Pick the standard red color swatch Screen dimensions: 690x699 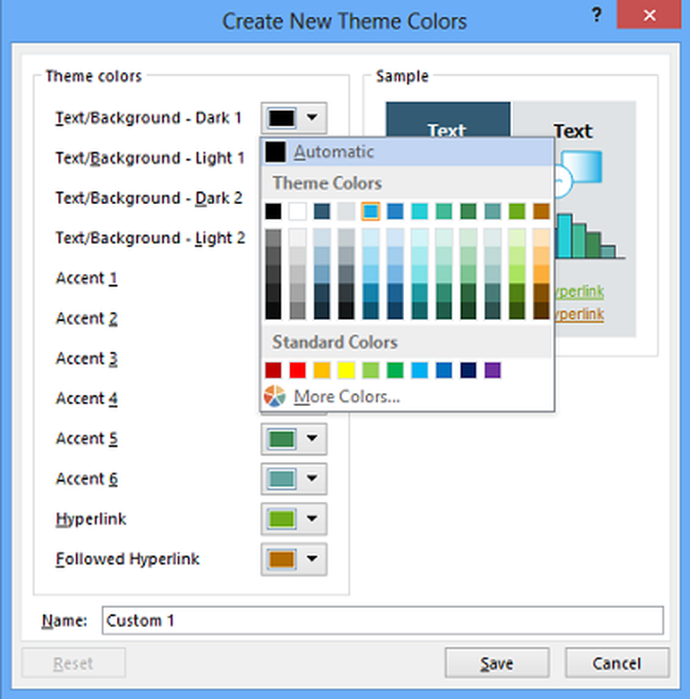point(299,370)
